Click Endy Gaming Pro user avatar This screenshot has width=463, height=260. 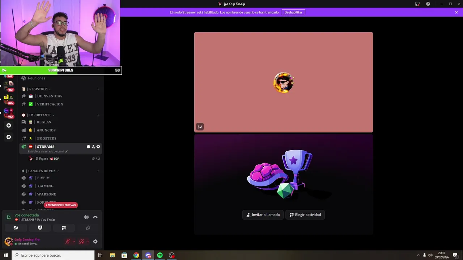click(x=8, y=242)
